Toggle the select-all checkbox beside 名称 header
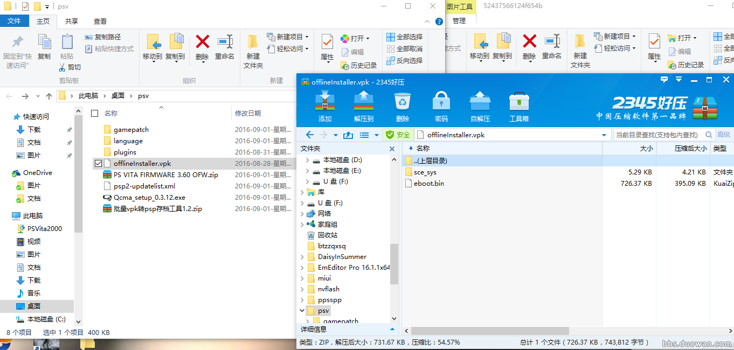Viewport: 734px width, 350px height. [95, 113]
